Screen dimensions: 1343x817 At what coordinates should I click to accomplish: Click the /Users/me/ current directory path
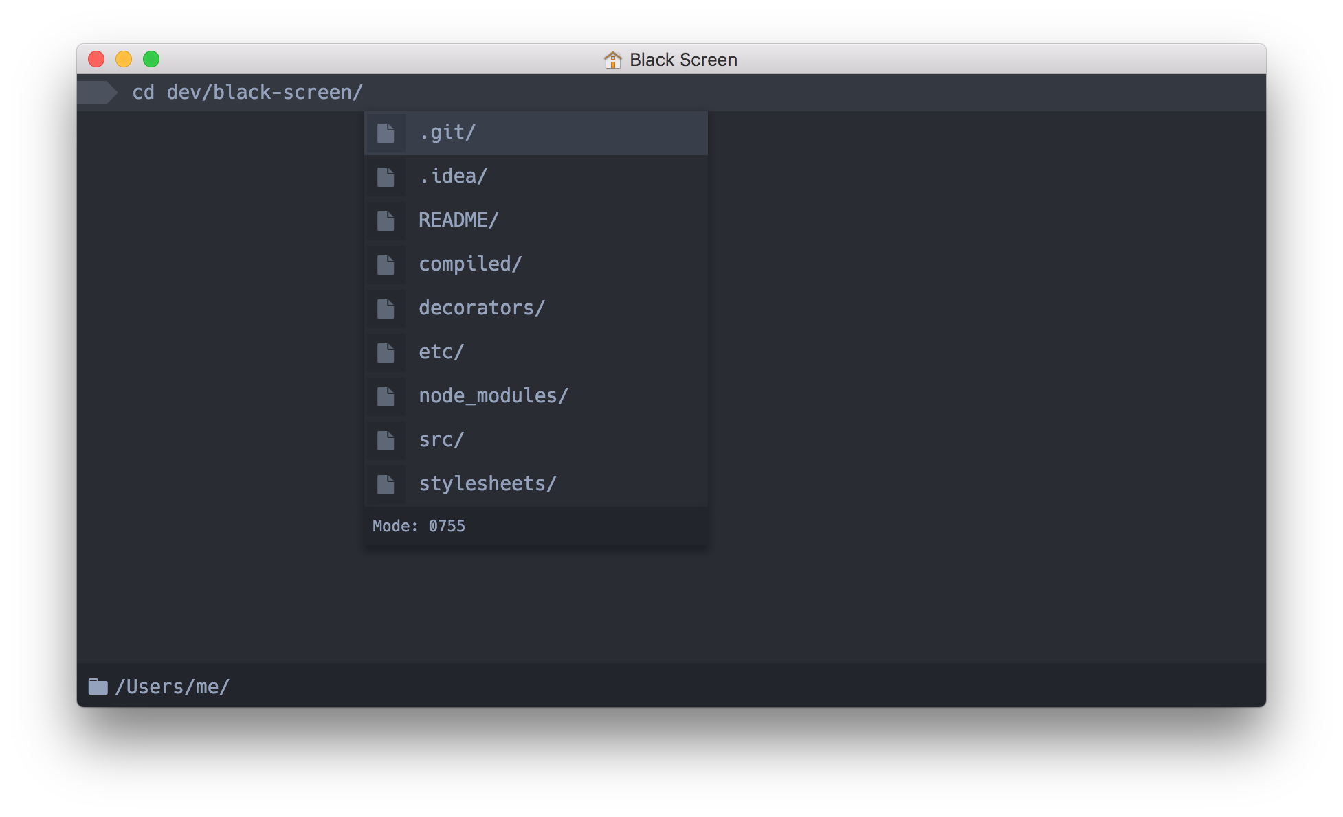[x=173, y=687]
